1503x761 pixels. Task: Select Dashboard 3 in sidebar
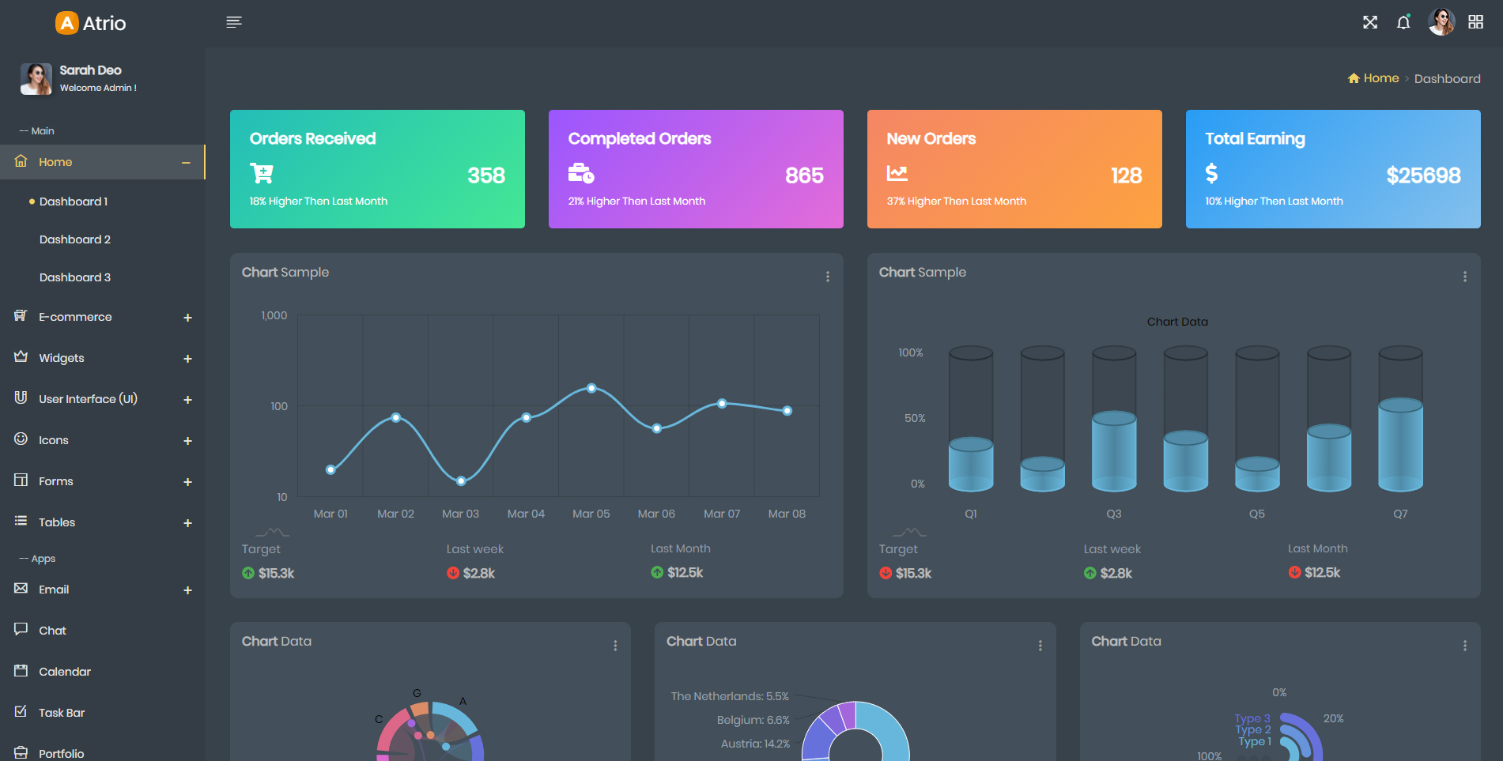click(75, 277)
